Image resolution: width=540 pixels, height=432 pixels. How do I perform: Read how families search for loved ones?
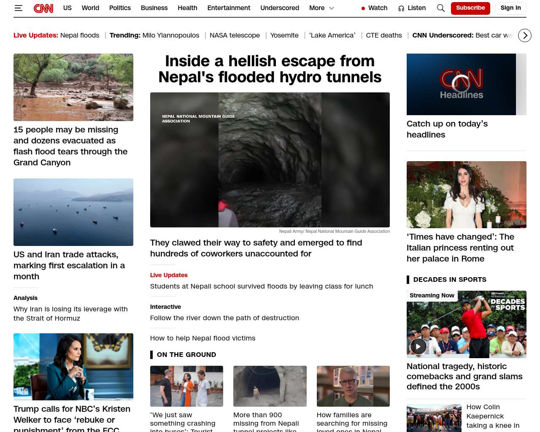[x=352, y=421]
